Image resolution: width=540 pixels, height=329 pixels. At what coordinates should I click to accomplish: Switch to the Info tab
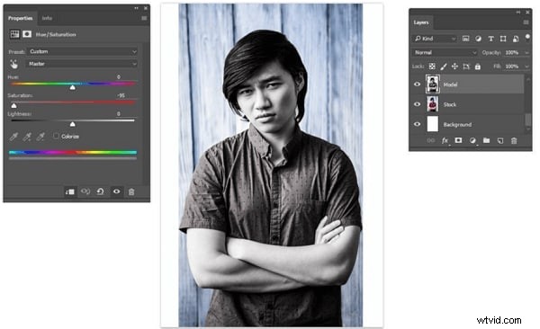(x=47, y=18)
